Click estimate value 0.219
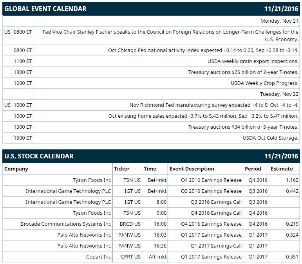Screen dimensions: 302x264 292,224
